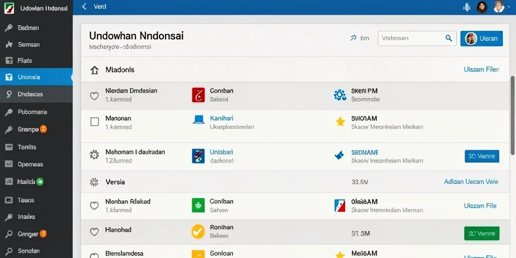The height and width of the screenshot is (258, 516).
Task: Click the red Gonihan app icon
Action: pyautogui.click(x=198, y=95)
